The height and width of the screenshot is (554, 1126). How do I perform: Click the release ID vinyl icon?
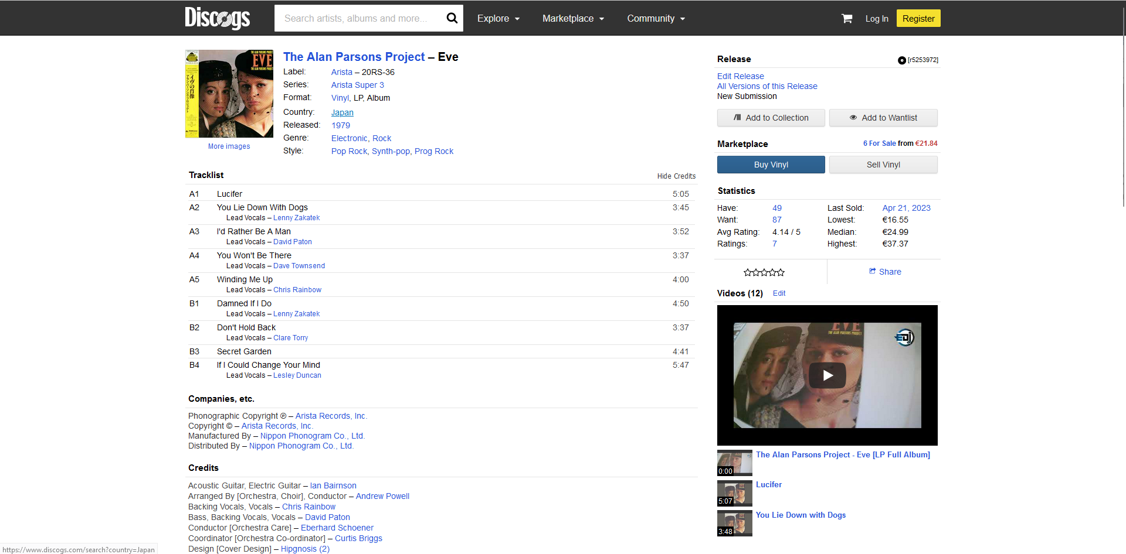901,60
